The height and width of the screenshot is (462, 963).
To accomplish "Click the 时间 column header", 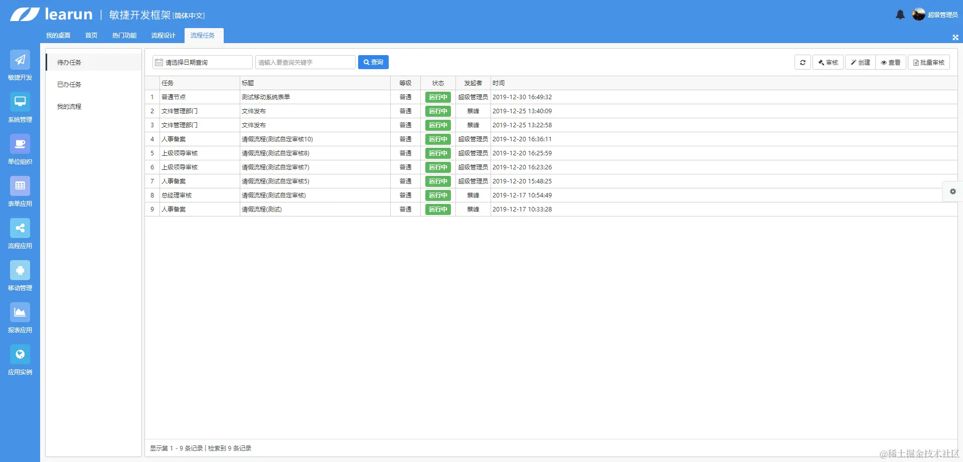I will [724, 83].
